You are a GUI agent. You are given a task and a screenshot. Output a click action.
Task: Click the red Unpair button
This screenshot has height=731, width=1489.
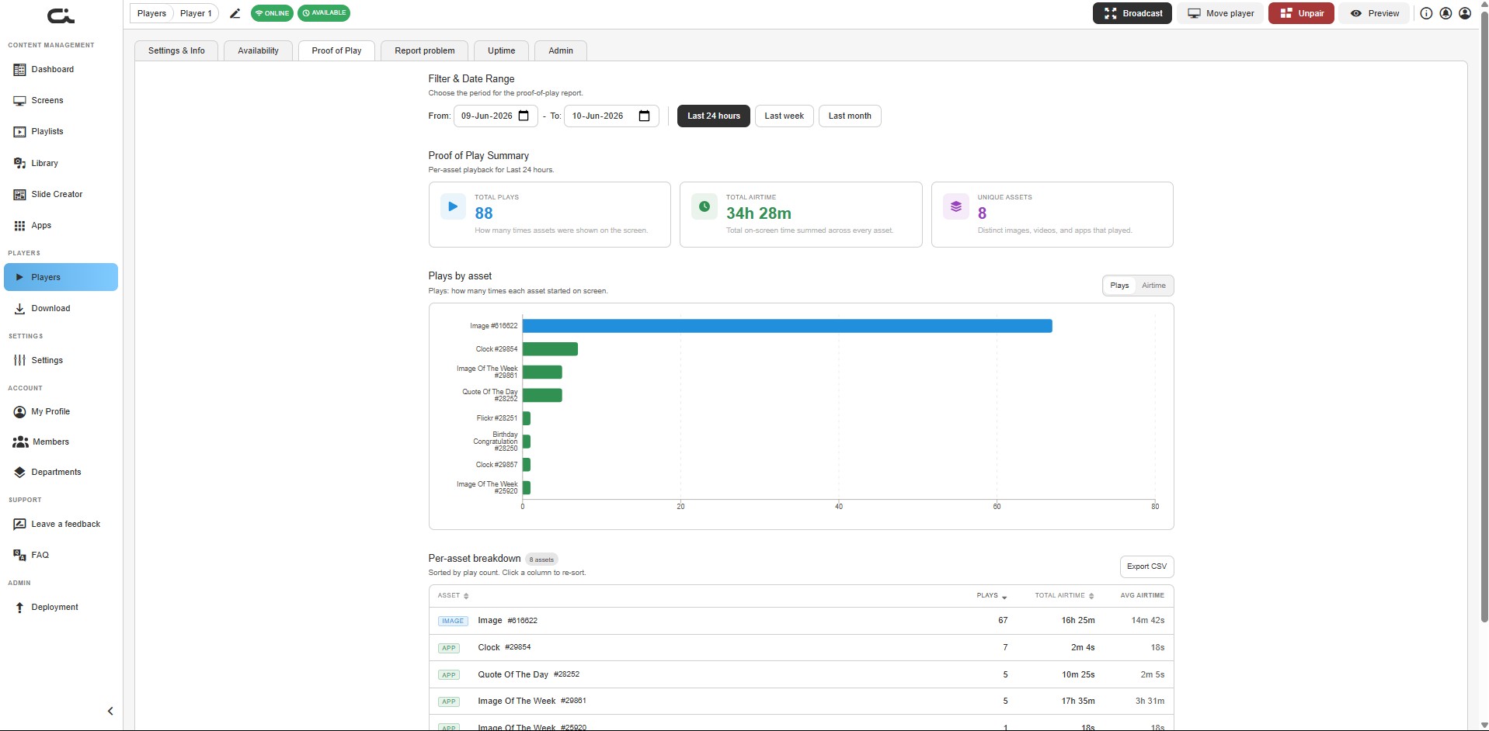1301,13
